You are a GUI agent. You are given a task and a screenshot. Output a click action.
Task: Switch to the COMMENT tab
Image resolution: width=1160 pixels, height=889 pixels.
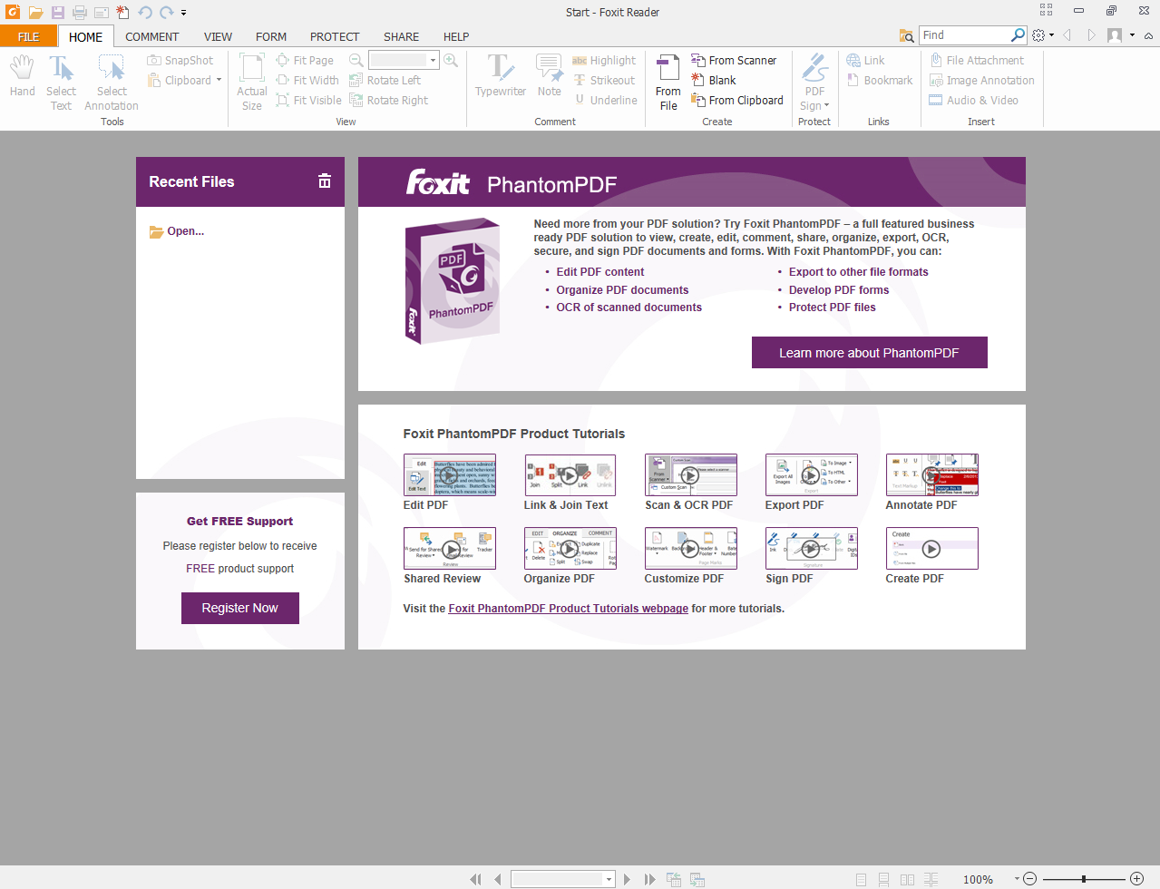click(152, 37)
